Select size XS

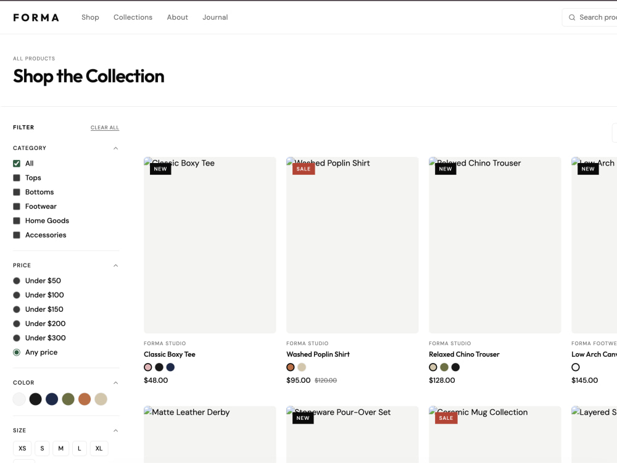point(22,448)
